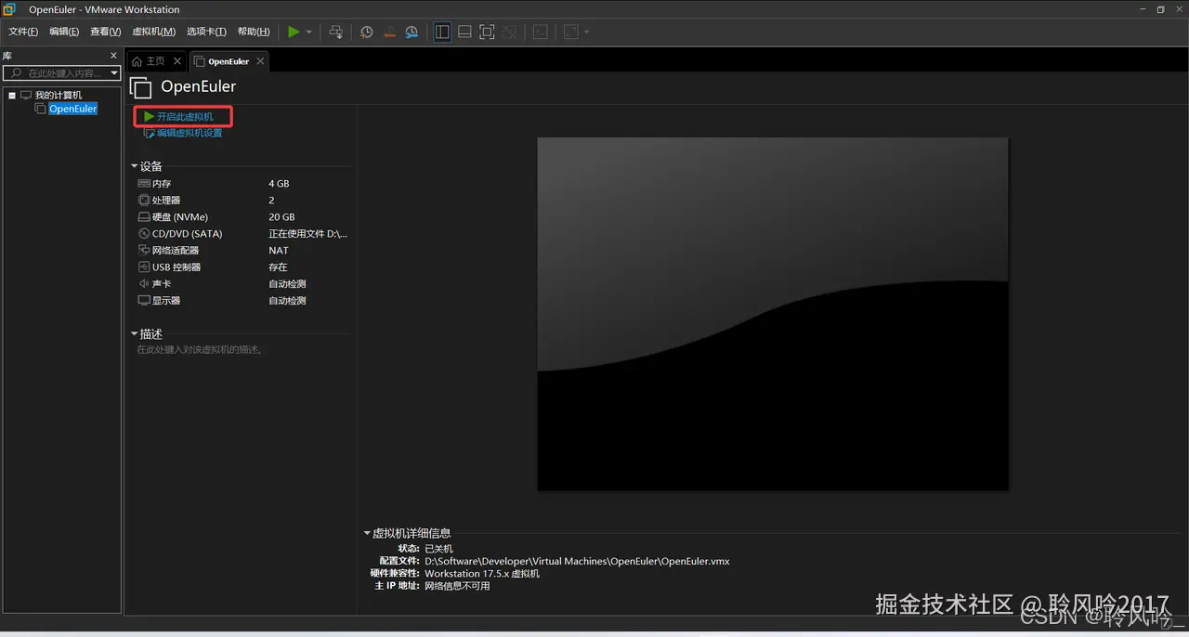
Task: Send Ctrl+Alt+Del to the virtual machine
Action: pos(335,31)
